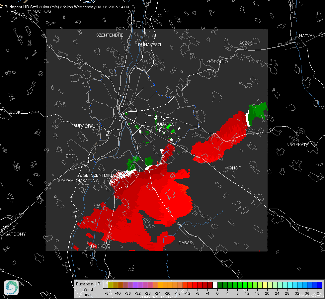Click the ASZOD town label

[246, 43]
